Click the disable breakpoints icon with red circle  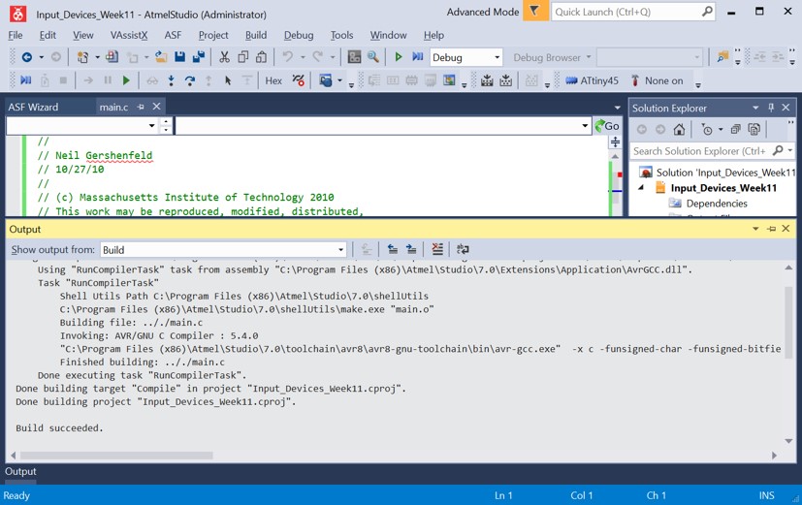pyautogui.click(x=298, y=80)
